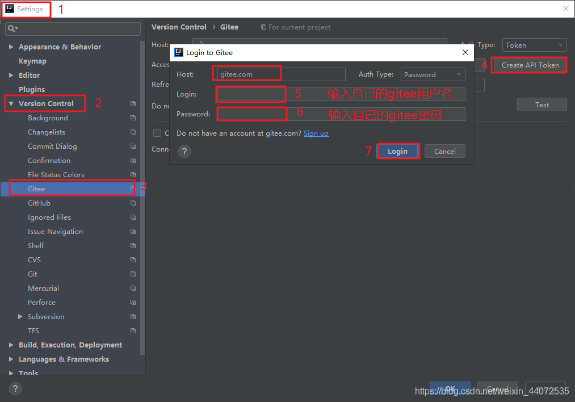Expand the Subversion node
575x402 pixels.
point(20,316)
